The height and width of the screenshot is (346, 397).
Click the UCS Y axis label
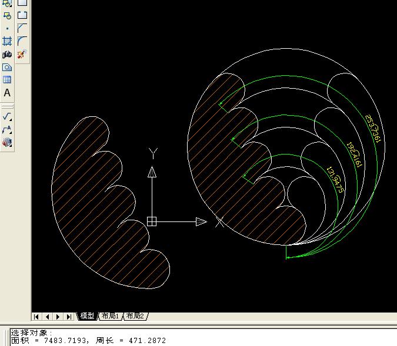pos(153,153)
